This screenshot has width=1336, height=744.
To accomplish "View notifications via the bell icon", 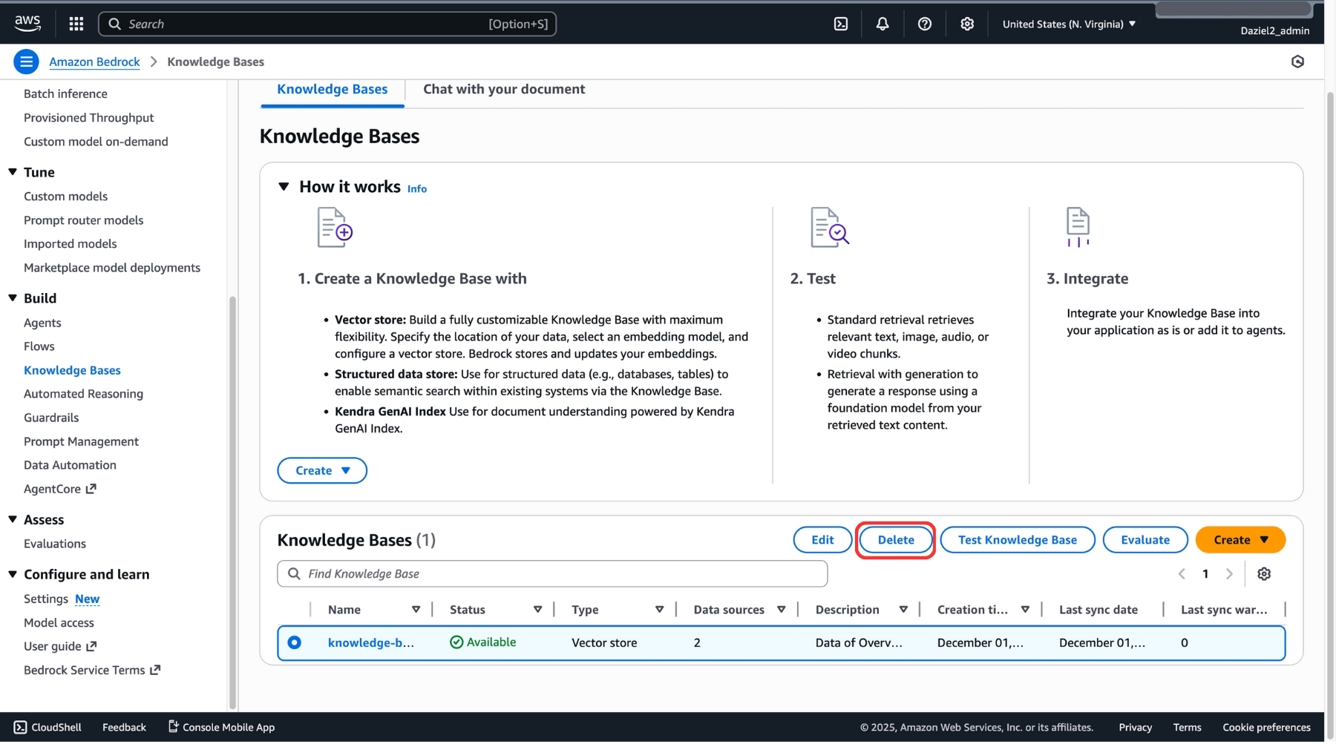I will pos(882,23).
